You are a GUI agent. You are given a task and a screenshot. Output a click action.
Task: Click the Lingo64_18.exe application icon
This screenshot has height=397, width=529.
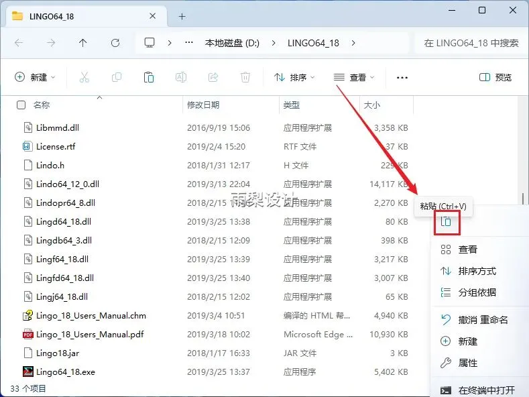[x=27, y=372]
